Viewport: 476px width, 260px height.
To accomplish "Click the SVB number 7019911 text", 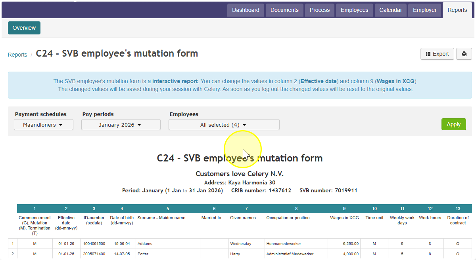I will point(328,190).
